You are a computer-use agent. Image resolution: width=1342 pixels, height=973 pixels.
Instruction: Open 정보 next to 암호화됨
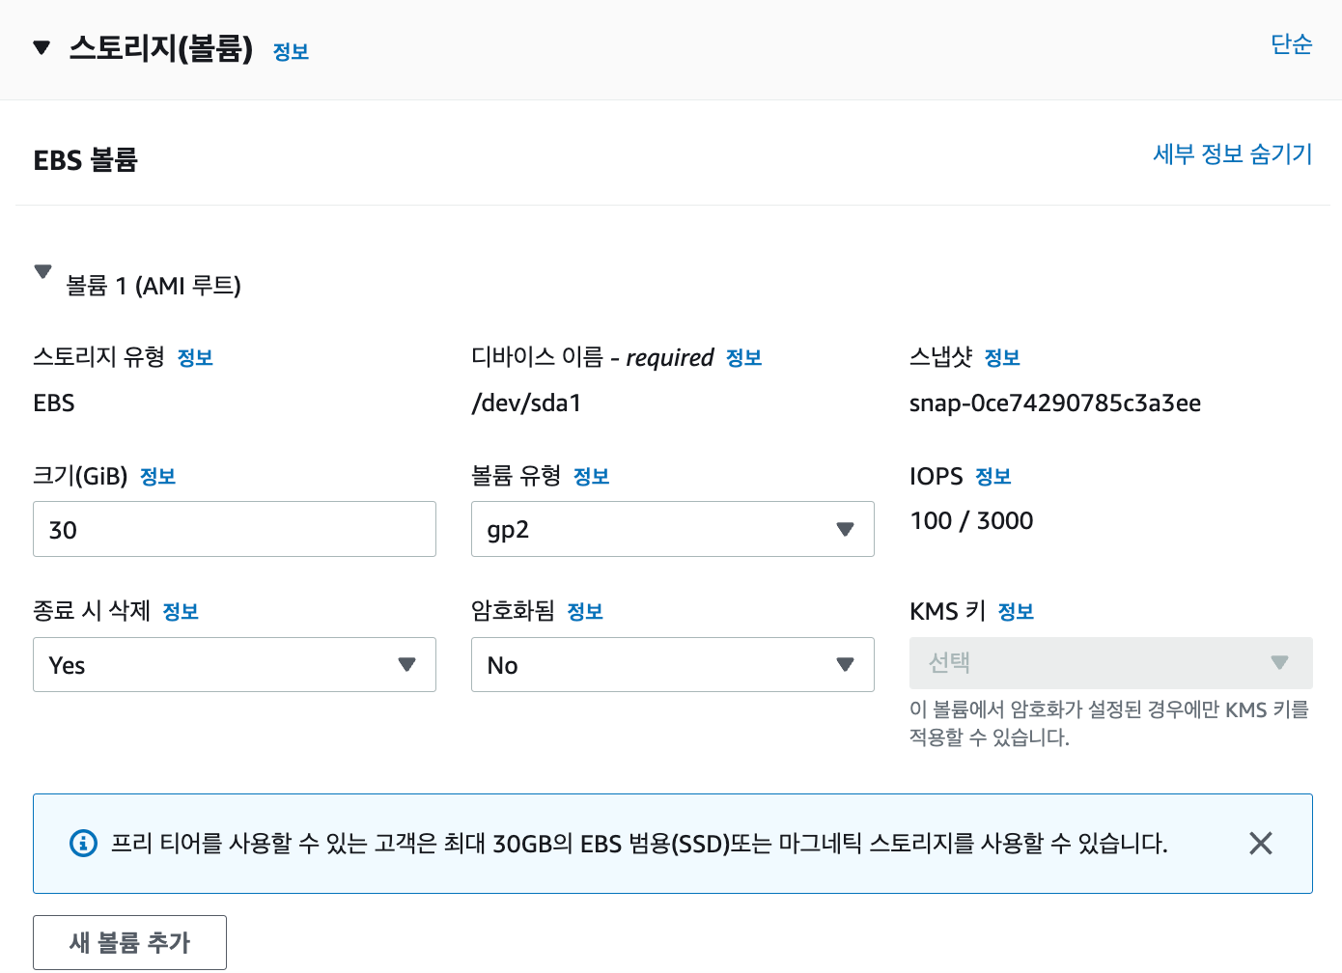click(584, 611)
